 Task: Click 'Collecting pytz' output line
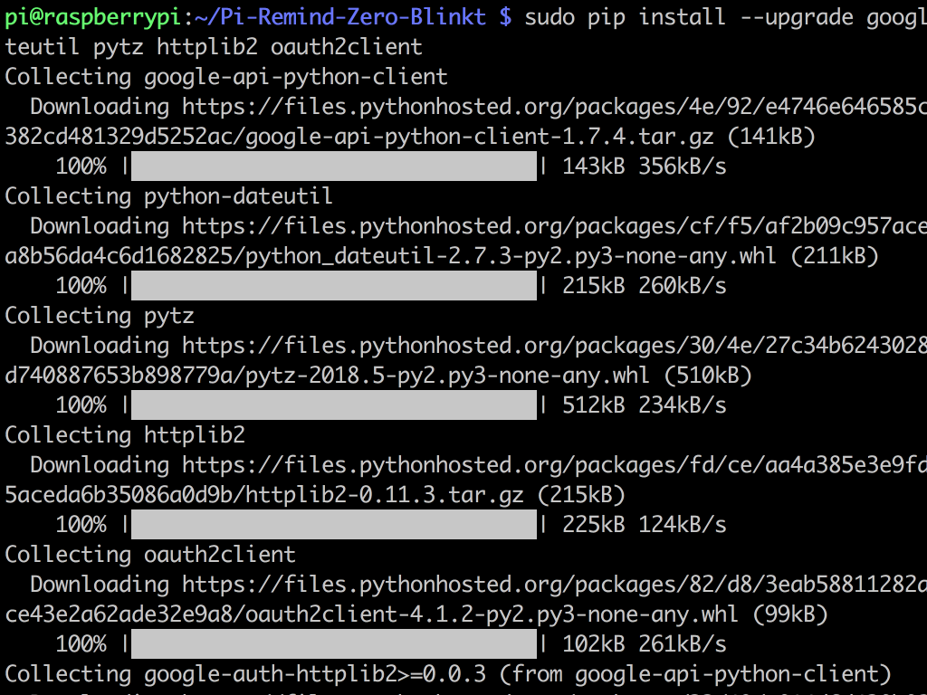pyautogui.click(x=100, y=316)
